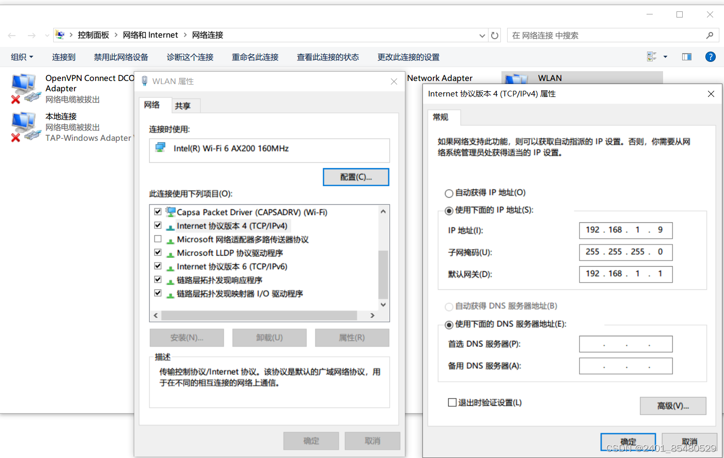Click the 高级(V)... button

673,406
